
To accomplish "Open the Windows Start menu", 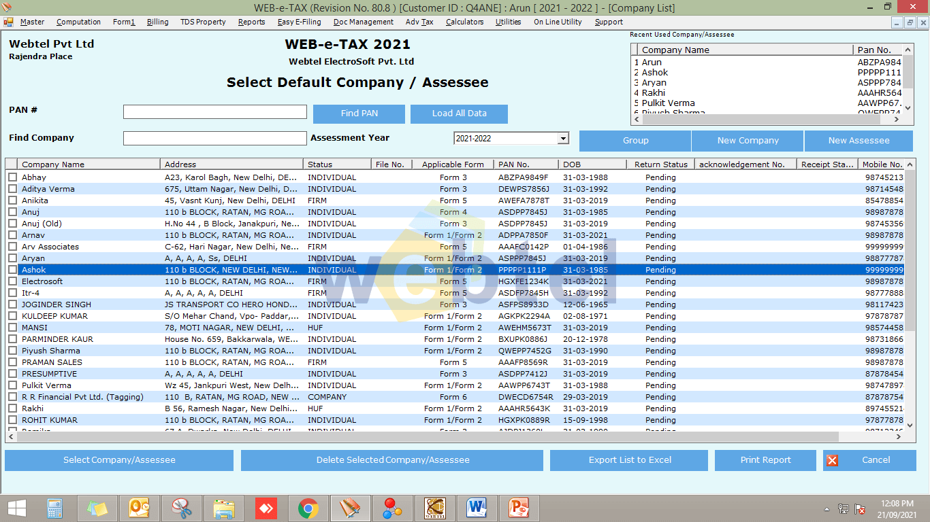I will point(16,508).
